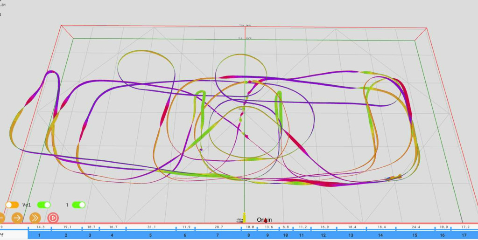
Task: Click the 14.3 duration value
Action: [41, 227]
